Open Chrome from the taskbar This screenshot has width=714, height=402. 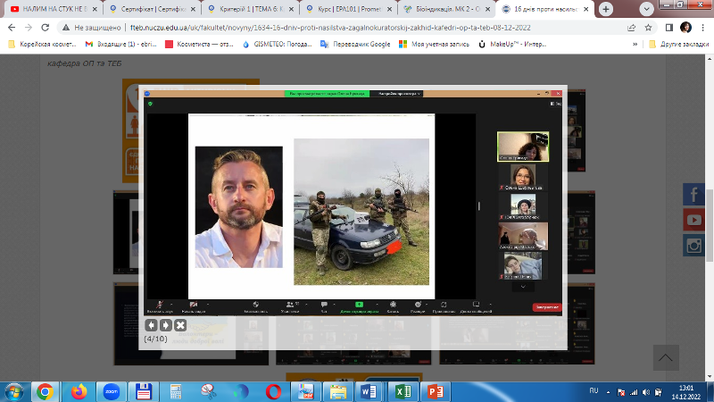45,392
